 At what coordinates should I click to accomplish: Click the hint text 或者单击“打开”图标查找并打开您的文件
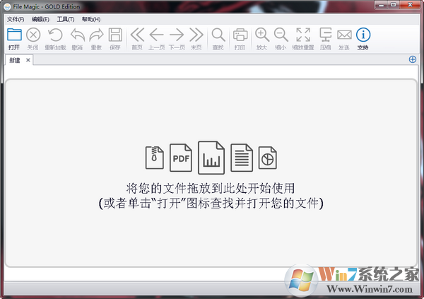tap(211, 203)
